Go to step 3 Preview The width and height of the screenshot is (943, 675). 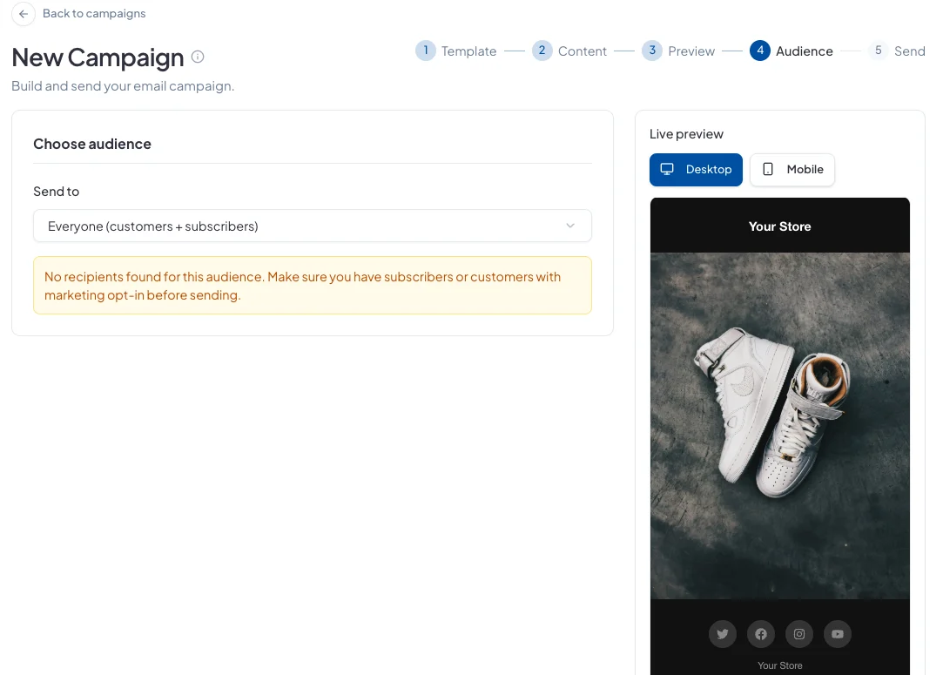[678, 51]
